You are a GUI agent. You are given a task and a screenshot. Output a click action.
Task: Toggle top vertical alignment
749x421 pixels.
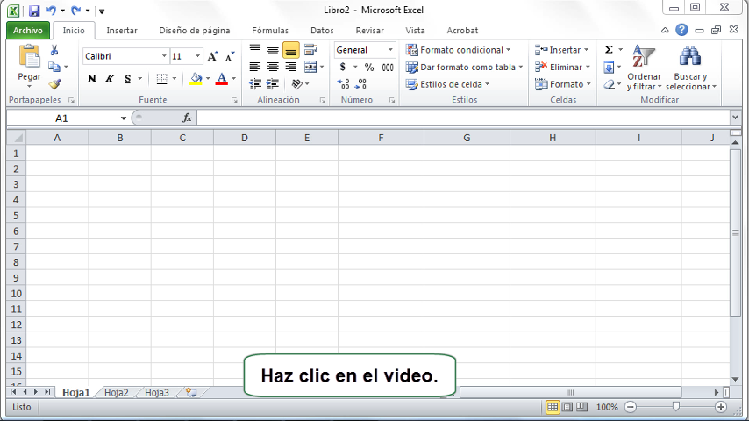255,49
